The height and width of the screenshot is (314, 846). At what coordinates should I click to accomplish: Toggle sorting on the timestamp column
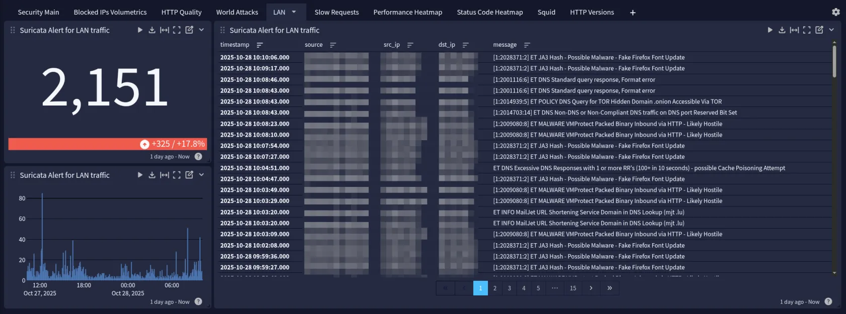coord(260,45)
